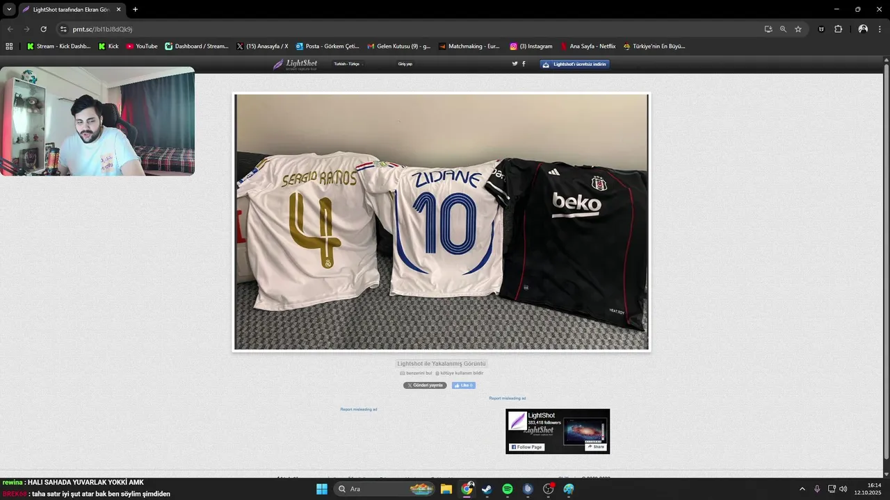This screenshot has width=890, height=500.
Task: Focus the prnt.sc address bar
Action: (410, 29)
